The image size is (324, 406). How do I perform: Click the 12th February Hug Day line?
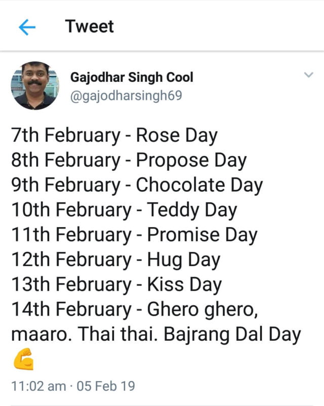(115, 260)
